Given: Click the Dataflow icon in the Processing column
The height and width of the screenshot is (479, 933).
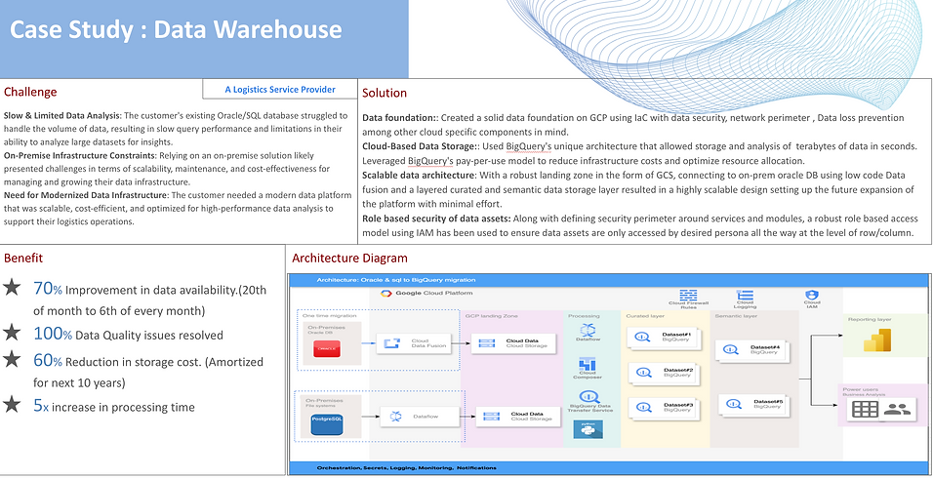Looking at the screenshot, I should click(587, 329).
